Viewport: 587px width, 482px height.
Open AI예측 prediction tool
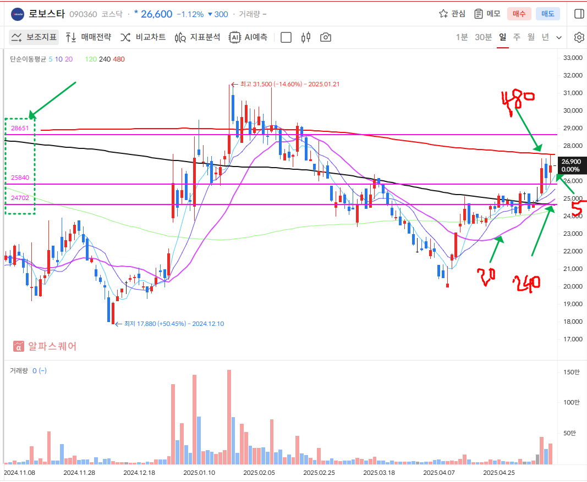[248, 37]
